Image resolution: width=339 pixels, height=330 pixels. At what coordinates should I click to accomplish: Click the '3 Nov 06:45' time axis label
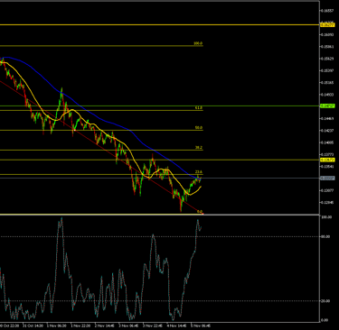click(x=128, y=325)
